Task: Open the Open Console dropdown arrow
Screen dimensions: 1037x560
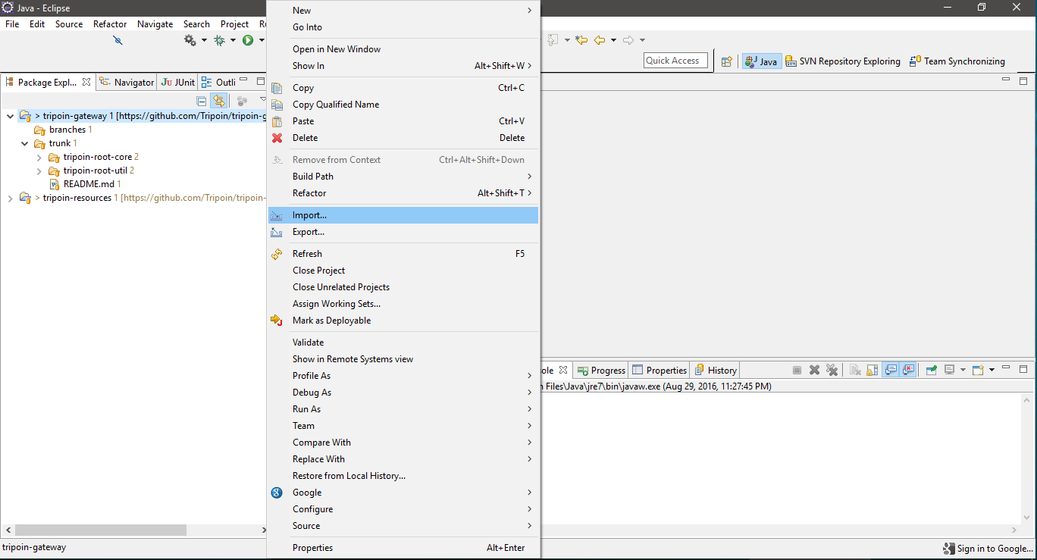Action: pyautogui.click(x=992, y=370)
